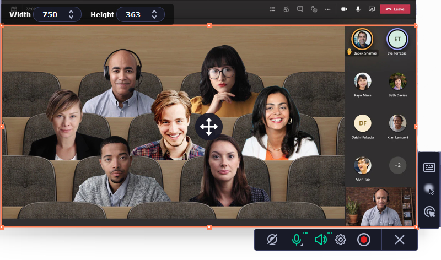Click the Eva Terrazas name label

click(x=397, y=53)
